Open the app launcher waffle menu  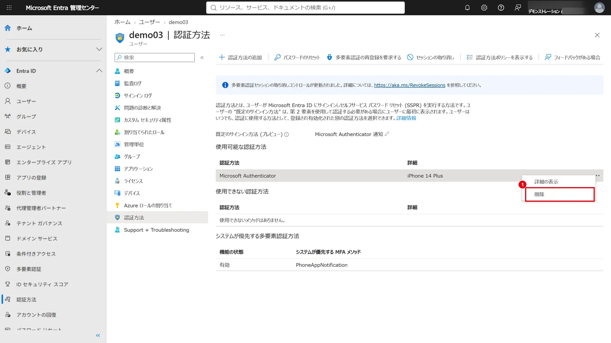click(9, 8)
